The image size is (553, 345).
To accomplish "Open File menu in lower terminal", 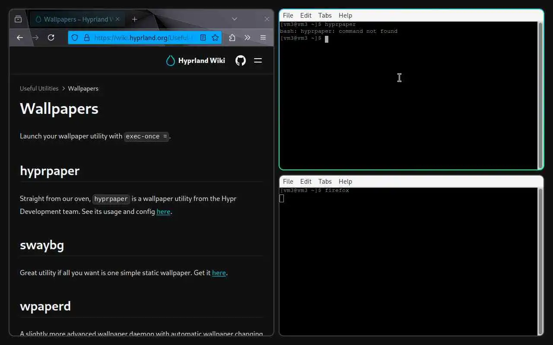I will point(288,182).
